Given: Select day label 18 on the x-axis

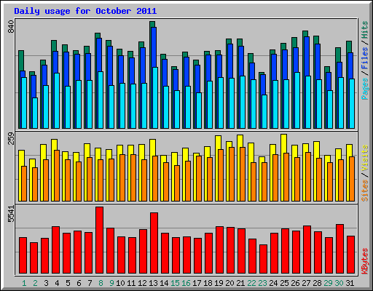Looking at the screenshot, I should click(x=208, y=283).
